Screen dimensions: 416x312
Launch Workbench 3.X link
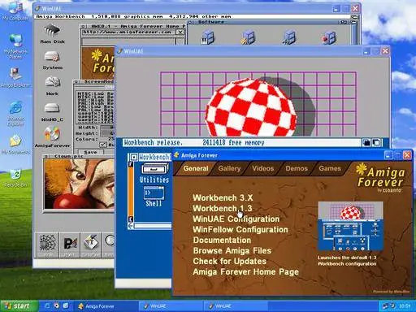point(223,198)
